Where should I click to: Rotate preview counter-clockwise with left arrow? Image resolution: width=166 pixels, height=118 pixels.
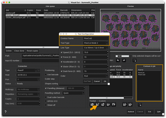118,60
